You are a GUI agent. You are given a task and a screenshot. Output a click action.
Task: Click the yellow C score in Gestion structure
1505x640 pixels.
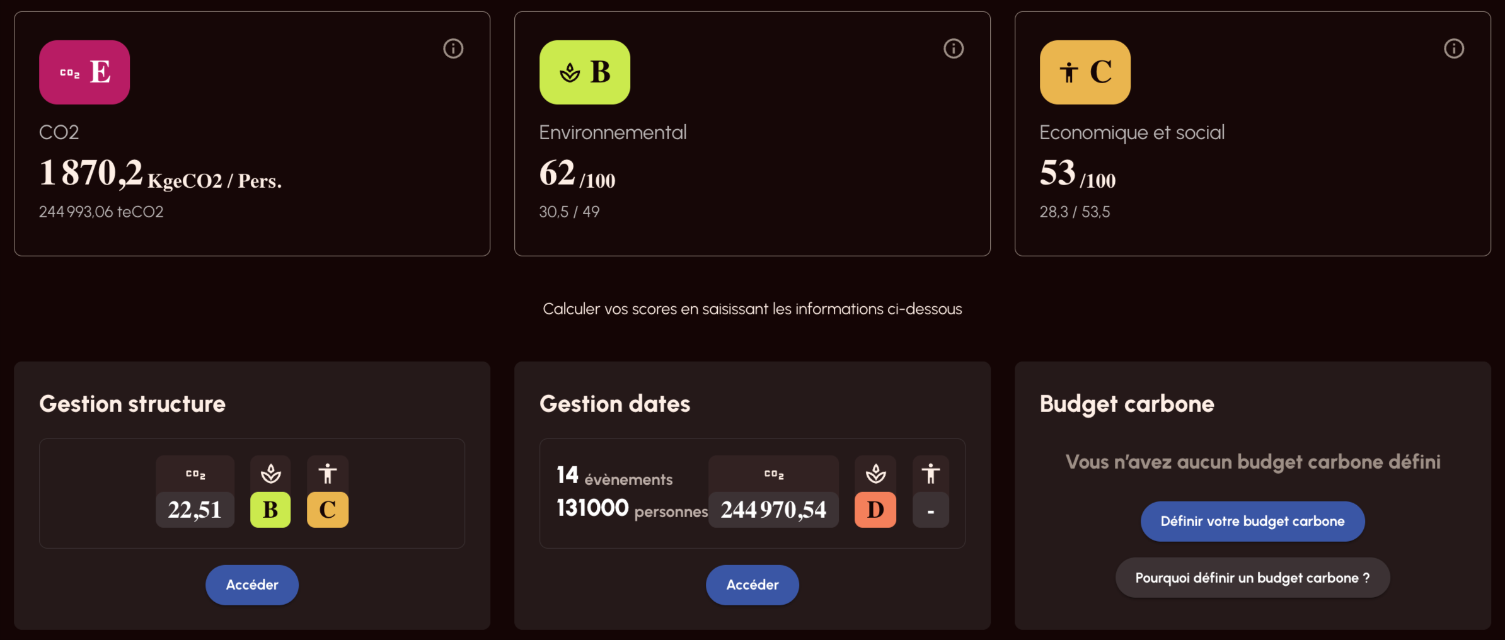point(328,510)
